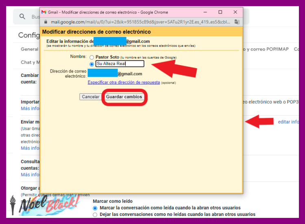Image resolution: width=305 pixels, height=224 pixels.
Task: Click the Cambiar cuenta settings label
Action: [x=30, y=79]
